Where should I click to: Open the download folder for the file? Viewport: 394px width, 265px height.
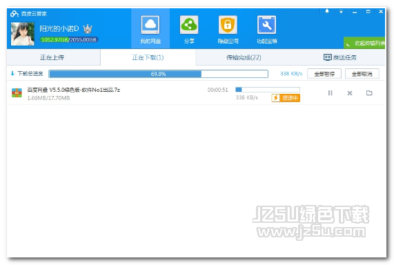pyautogui.click(x=369, y=92)
